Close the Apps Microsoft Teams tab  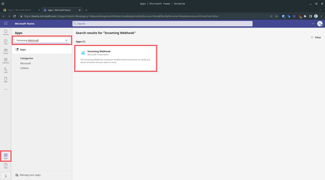[80, 10]
